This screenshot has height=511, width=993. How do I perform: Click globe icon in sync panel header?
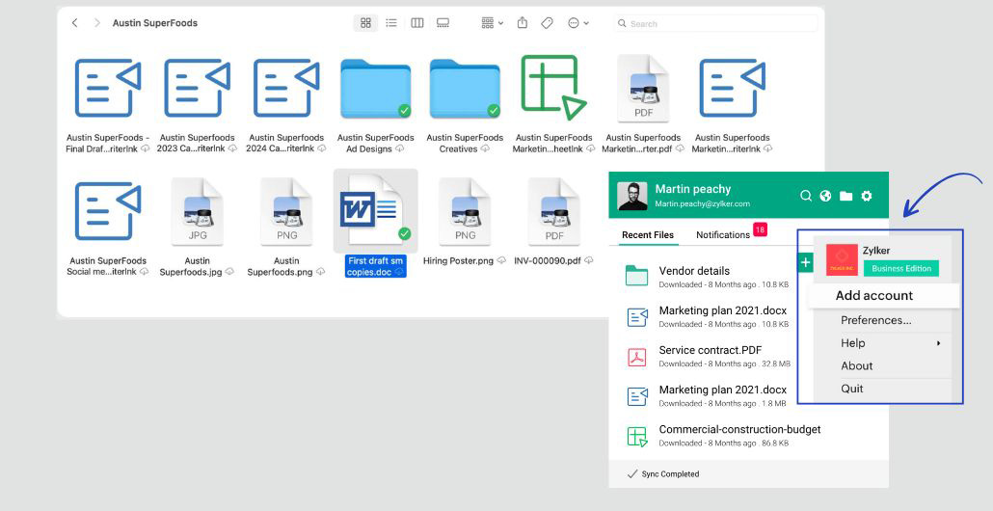825,196
